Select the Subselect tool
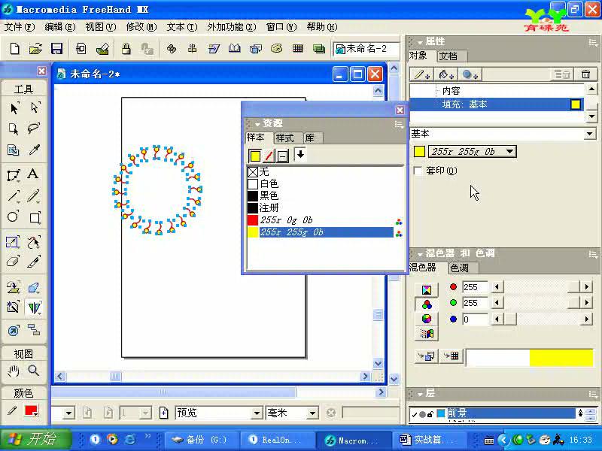The width and height of the screenshot is (602, 451). click(35, 107)
